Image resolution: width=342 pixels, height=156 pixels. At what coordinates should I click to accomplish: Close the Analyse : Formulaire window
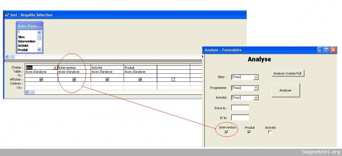(334, 50)
